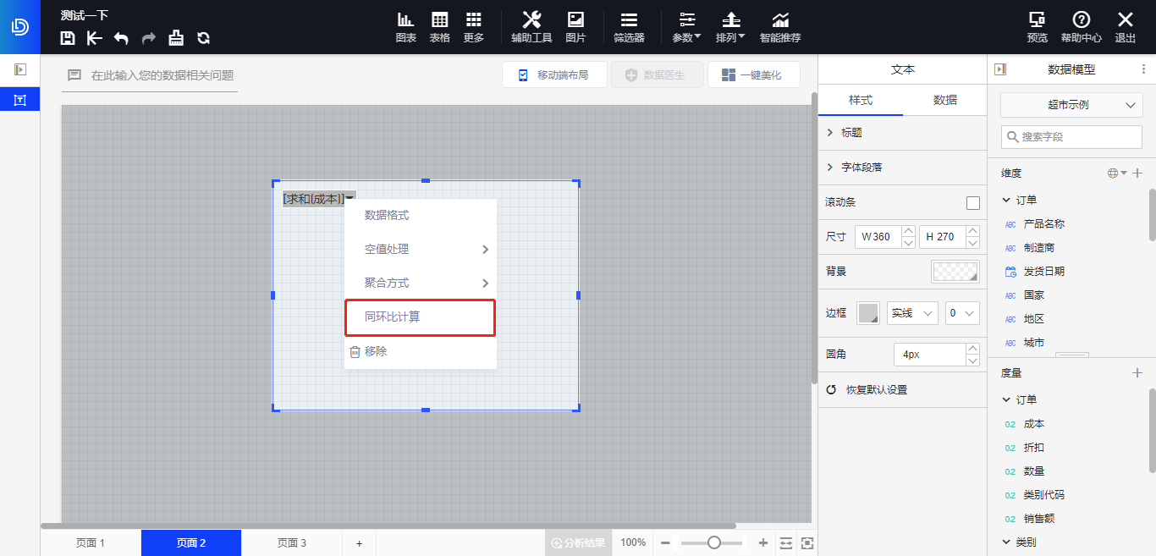Collapse the 订单 dimension tree group
This screenshot has width=1156, height=556.
point(1006,201)
